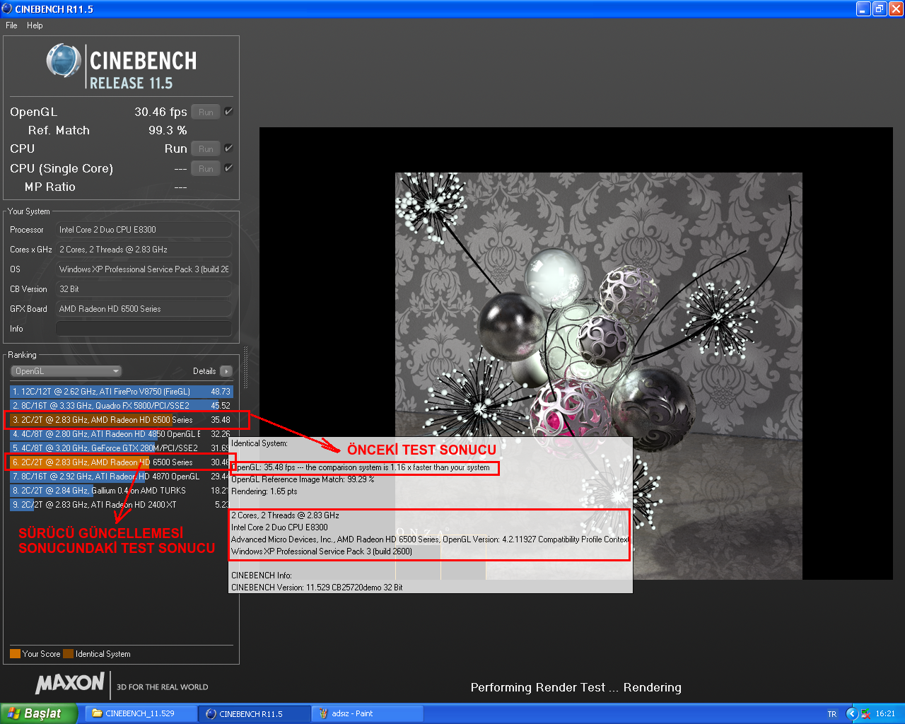This screenshot has width=905, height=724.
Task: Select ranking row Quadro FX 5800
Action: pyautogui.click(x=121, y=406)
